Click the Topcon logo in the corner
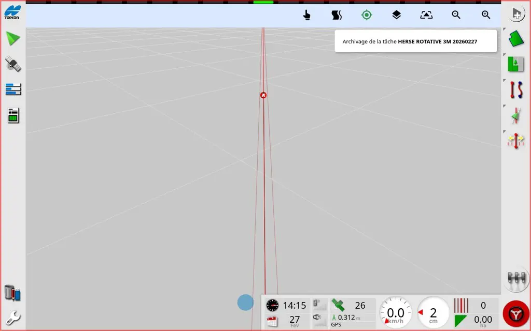This screenshot has width=531, height=331. 12,12
